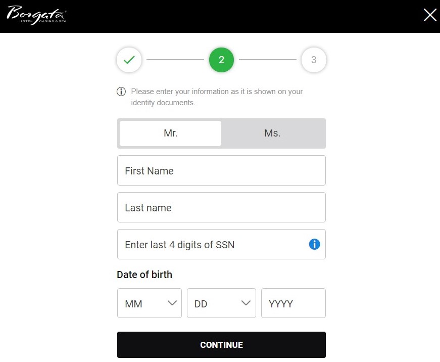
Task: Go to step 3 circle
Action: point(314,60)
